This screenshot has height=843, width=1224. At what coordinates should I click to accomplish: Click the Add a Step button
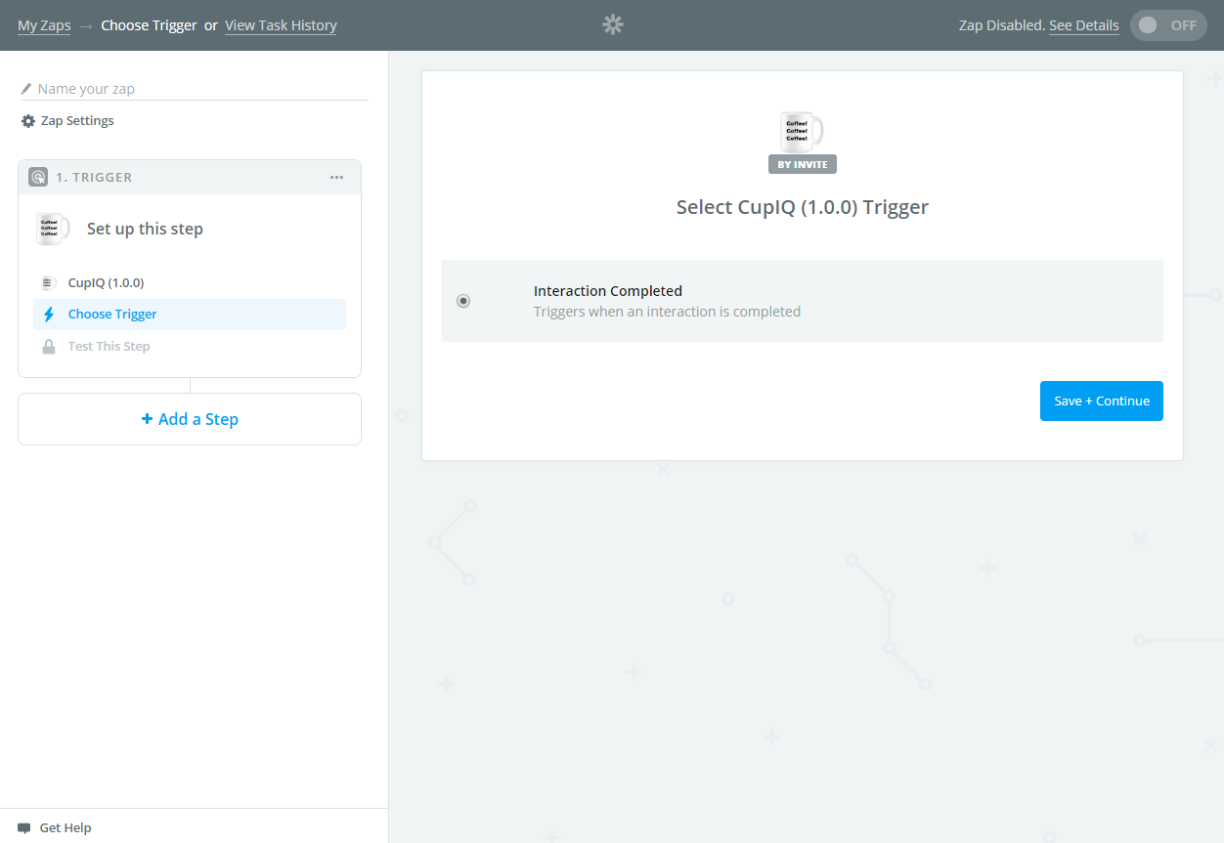click(190, 419)
